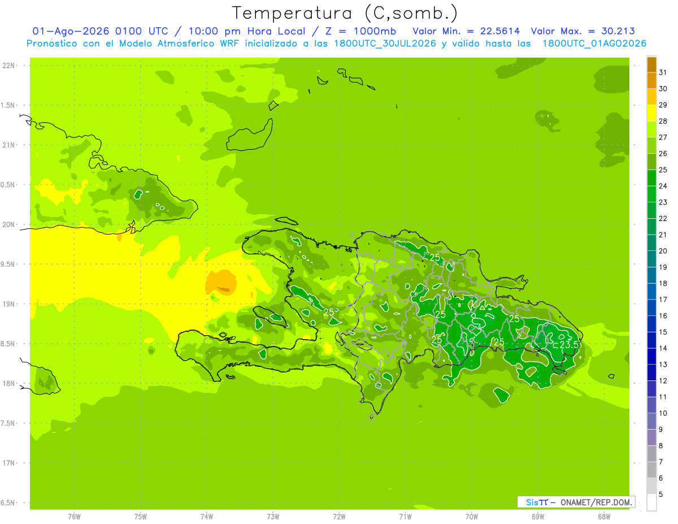Click the WRF model forecast description line
Screen dimensions: 678x524
[x=336, y=44]
